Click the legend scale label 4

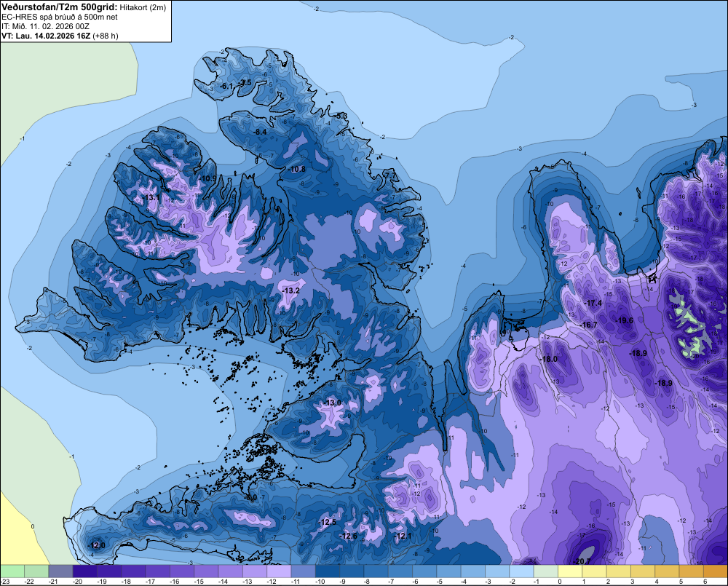click(x=657, y=582)
